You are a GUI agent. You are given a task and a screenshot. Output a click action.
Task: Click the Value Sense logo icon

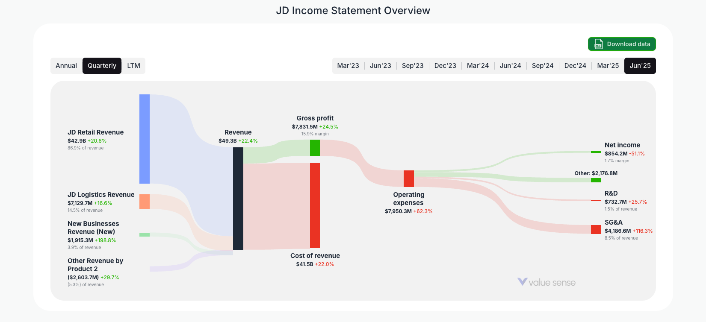click(522, 282)
